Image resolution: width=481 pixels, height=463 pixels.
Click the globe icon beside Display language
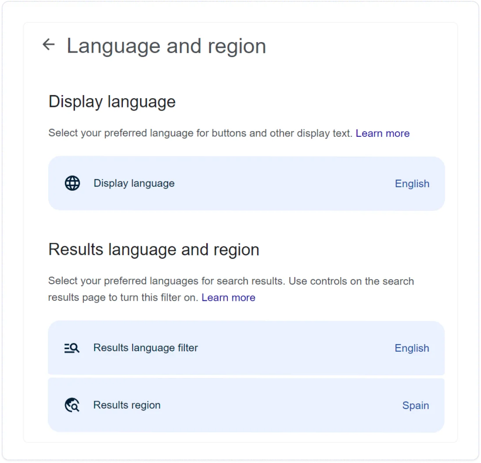[x=72, y=183]
